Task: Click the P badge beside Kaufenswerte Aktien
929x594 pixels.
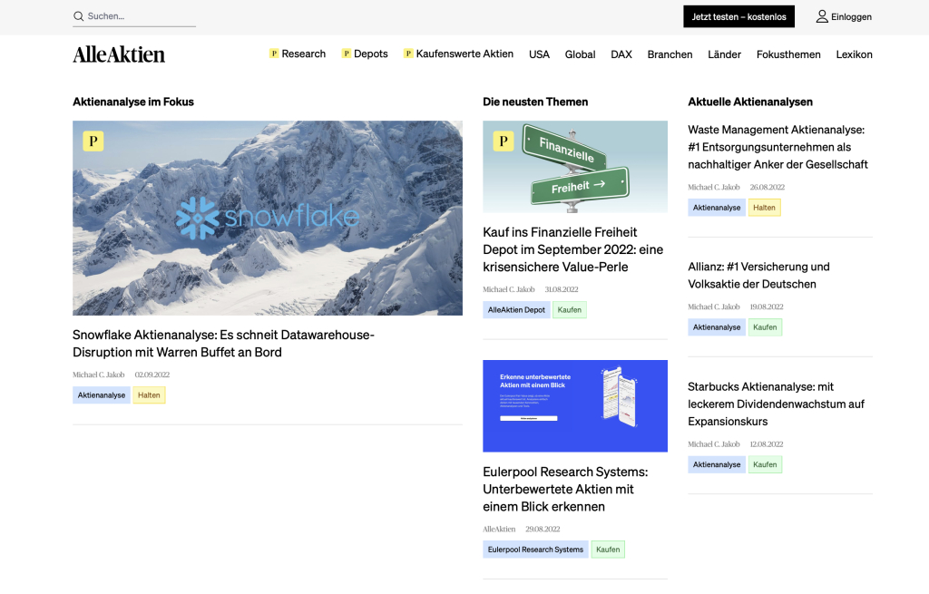Action: pyautogui.click(x=408, y=54)
